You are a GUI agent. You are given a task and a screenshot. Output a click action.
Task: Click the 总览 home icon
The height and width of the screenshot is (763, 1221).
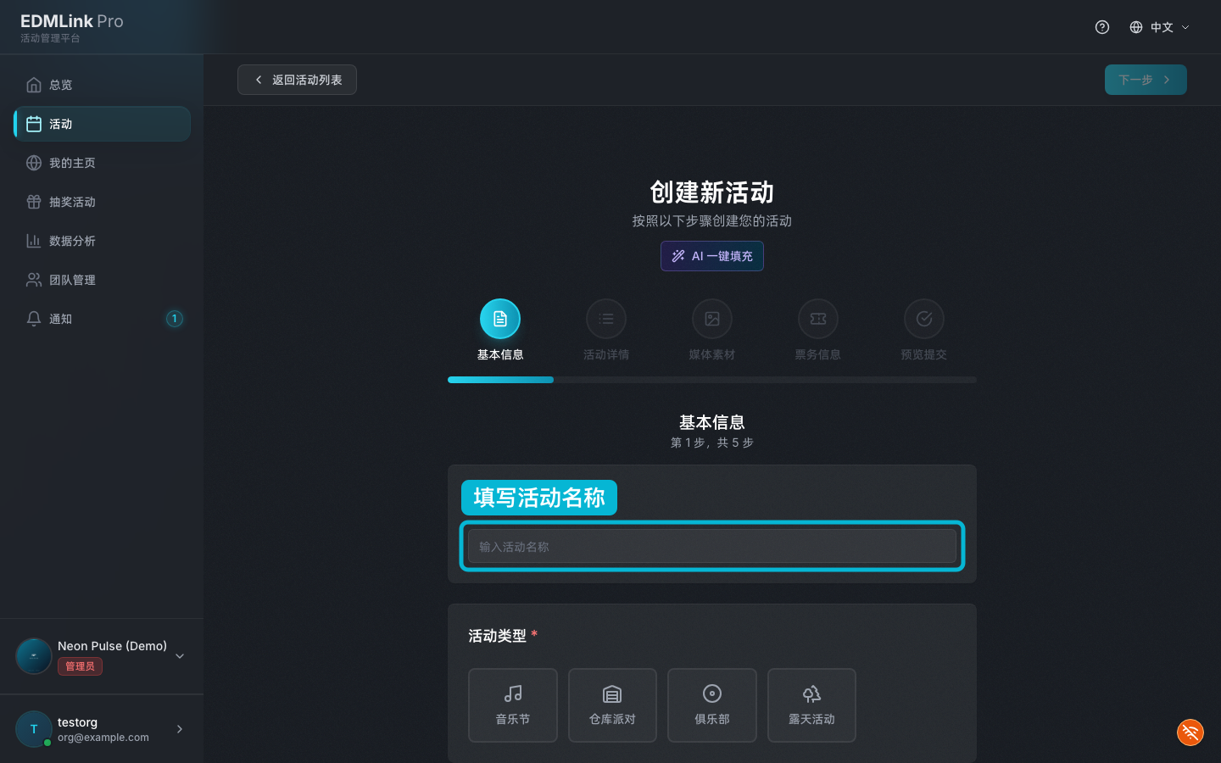point(34,85)
